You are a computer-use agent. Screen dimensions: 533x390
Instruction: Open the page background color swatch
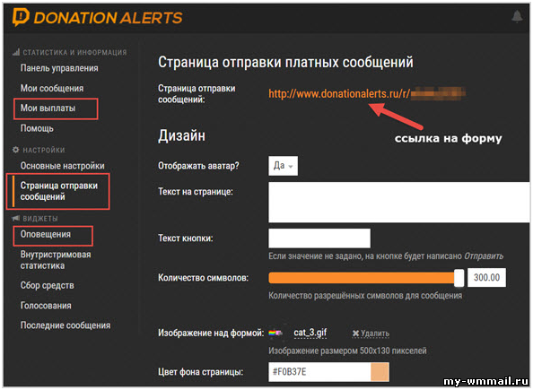tap(380, 372)
